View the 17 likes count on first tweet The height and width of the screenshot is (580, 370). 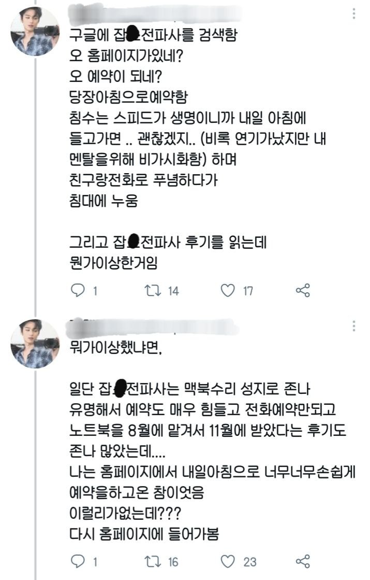point(248,291)
